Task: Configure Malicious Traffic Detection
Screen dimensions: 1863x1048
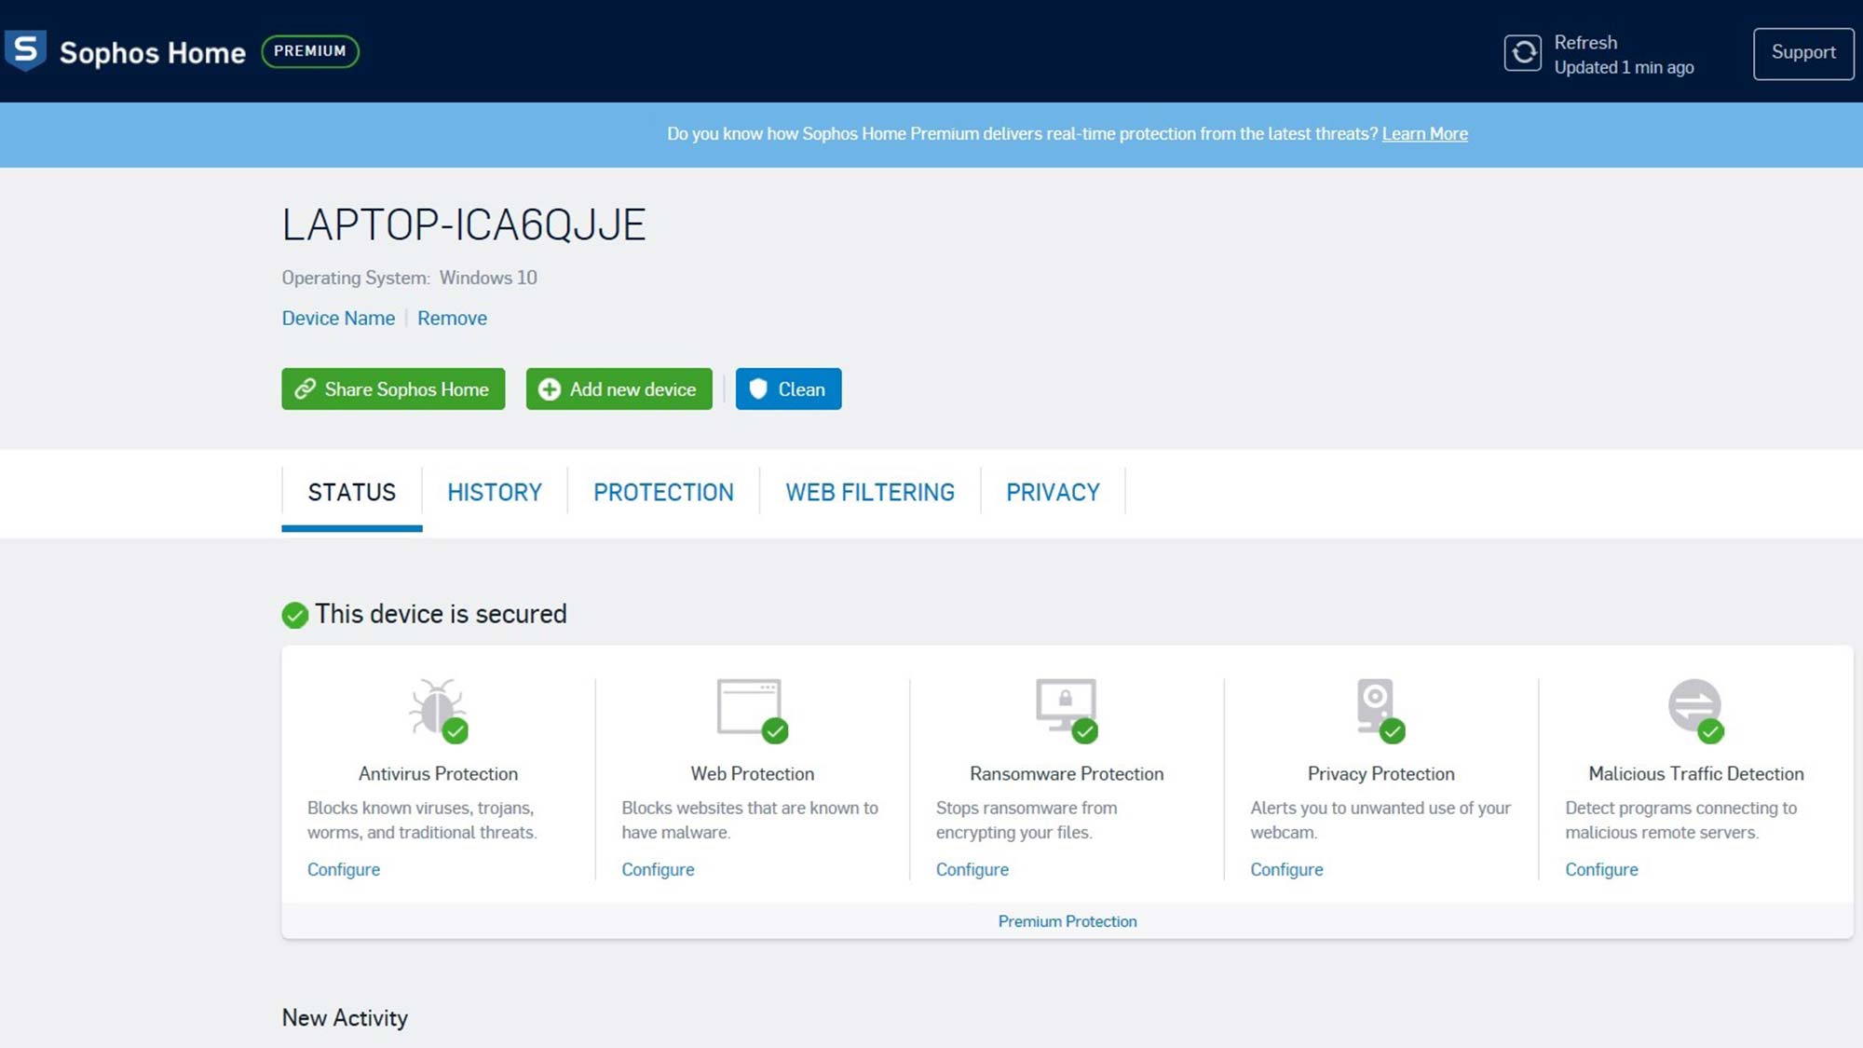Action: [x=1601, y=869]
